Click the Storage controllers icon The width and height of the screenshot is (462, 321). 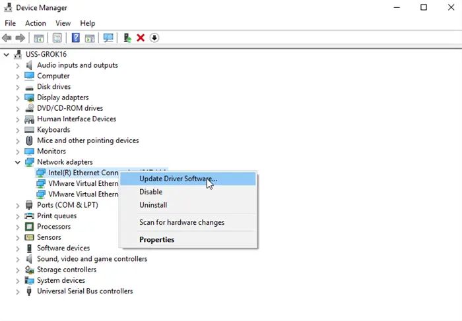coord(29,270)
